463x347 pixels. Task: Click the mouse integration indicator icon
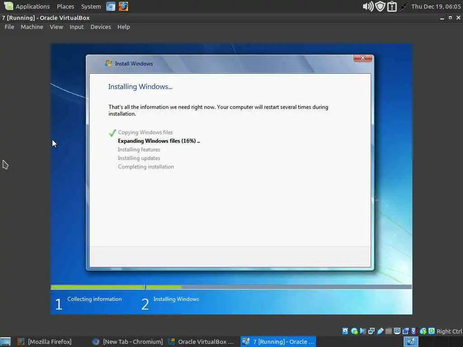[x=423, y=331]
